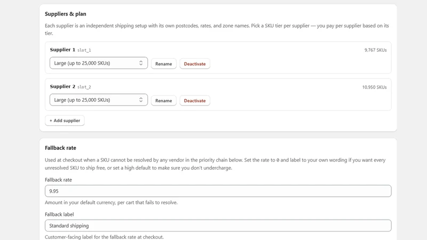Screen dimensions: 427x240
Task: Focus the Fallback rate input field
Action: pyautogui.click(x=218, y=191)
